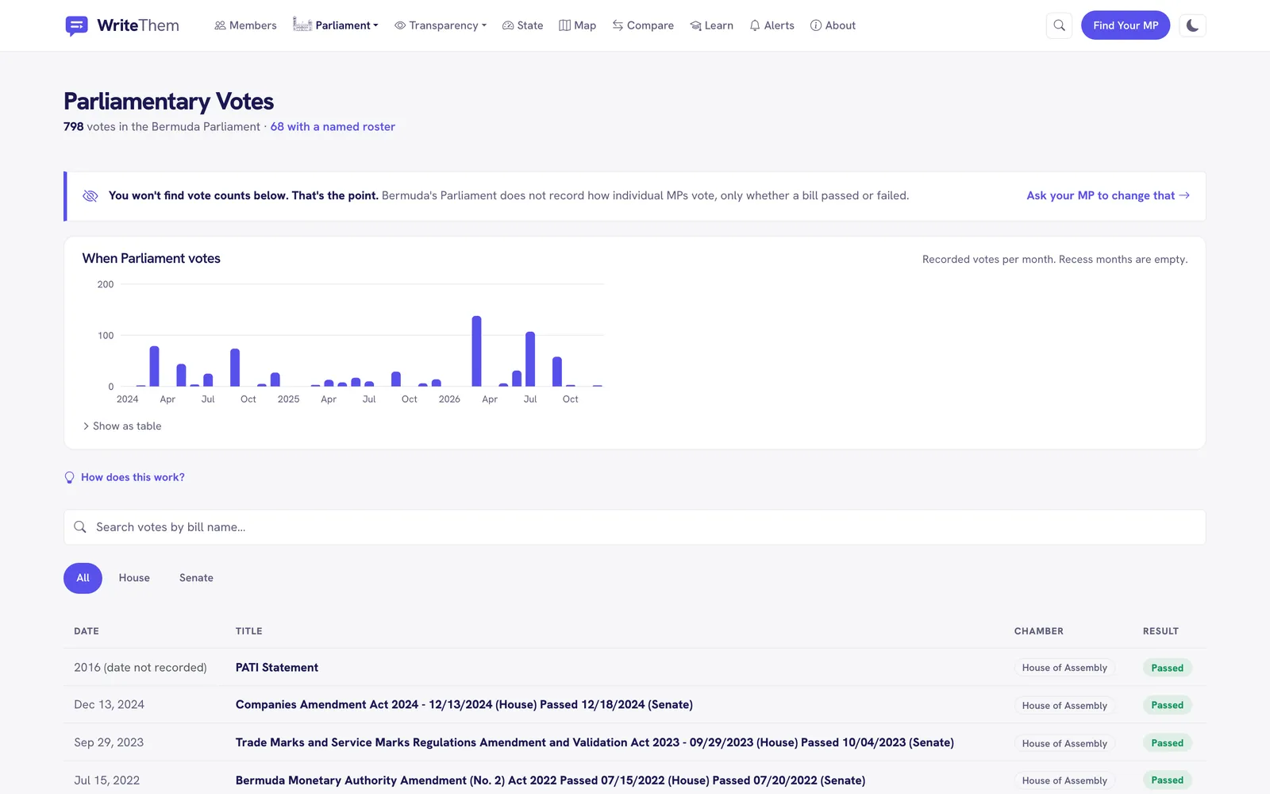1270x794 pixels.
Task: Click the Dec 13, 2024 date cell
Action: [x=110, y=705]
